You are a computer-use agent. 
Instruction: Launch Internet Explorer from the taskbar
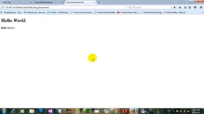[13, 111]
